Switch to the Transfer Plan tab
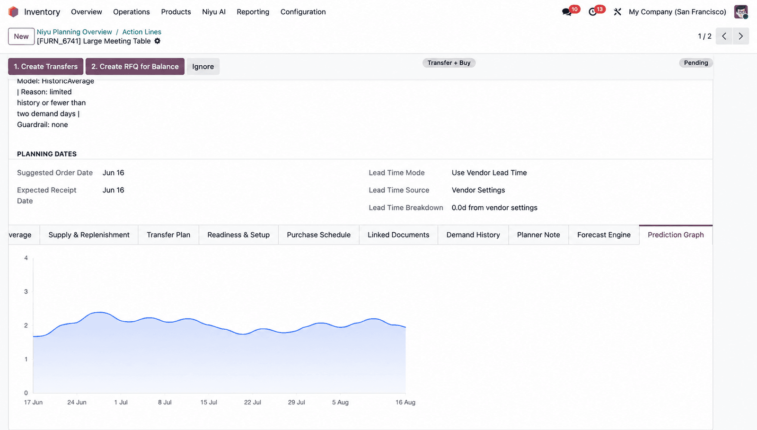This screenshot has width=757, height=430. point(168,235)
